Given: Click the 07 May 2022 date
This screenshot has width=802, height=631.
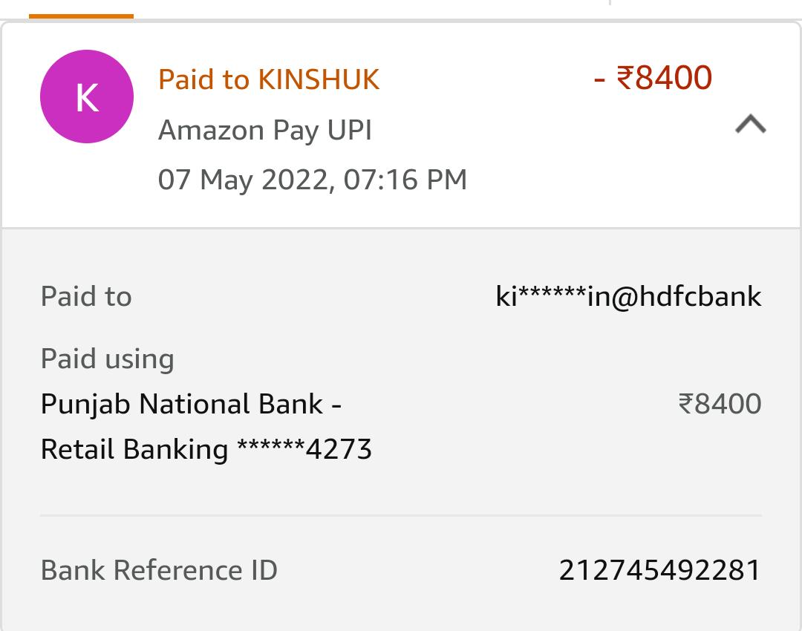Looking at the screenshot, I should [x=244, y=180].
